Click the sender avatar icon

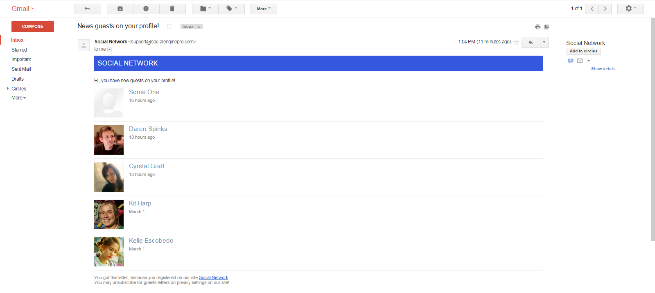84,45
